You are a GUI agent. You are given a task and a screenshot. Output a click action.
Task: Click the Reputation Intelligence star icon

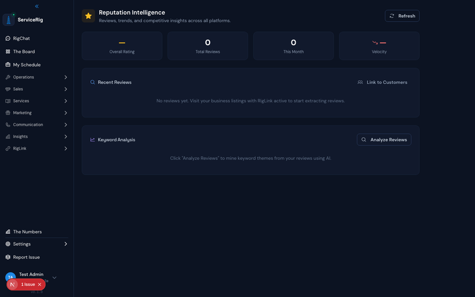pos(88,16)
